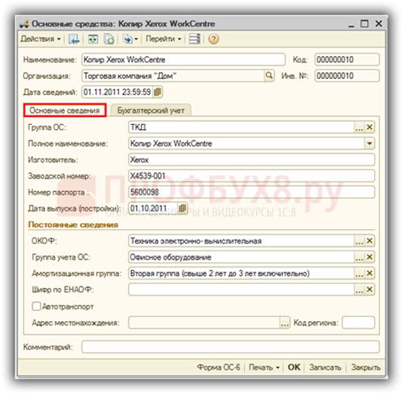
Task: Click the Записать button
Action: pos(325,368)
